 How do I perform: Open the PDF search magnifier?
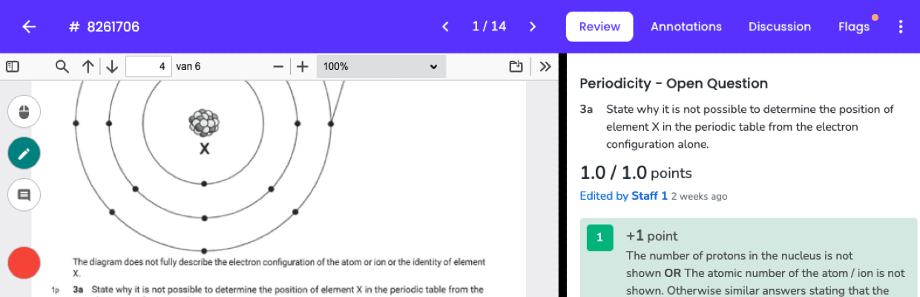click(62, 67)
